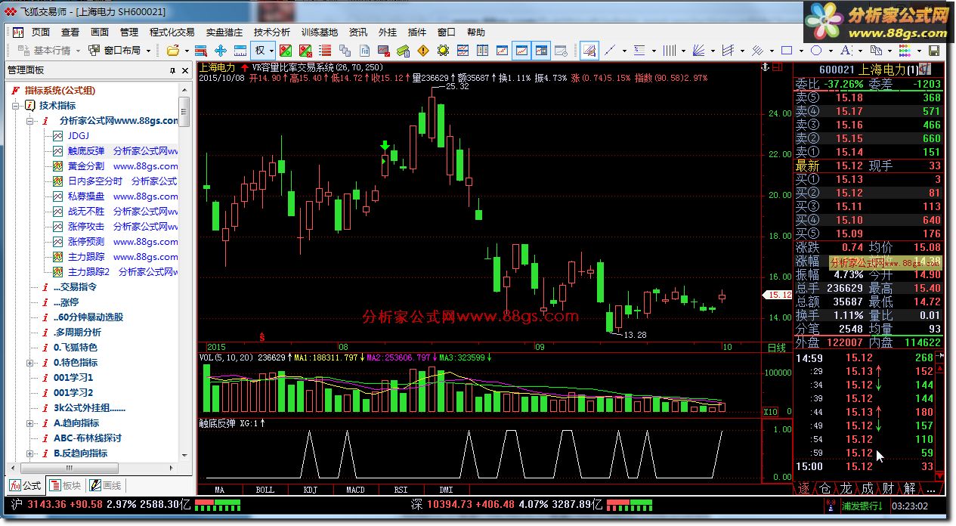The image size is (956, 526).
Task: Click the overlapping windows toolbar icon
Action: click(345, 51)
